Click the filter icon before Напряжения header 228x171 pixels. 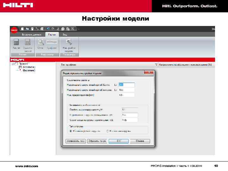(x=156, y=65)
